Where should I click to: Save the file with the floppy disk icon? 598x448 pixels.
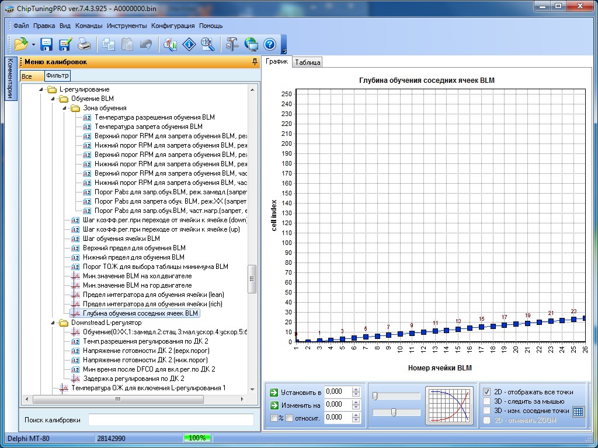click(x=46, y=44)
